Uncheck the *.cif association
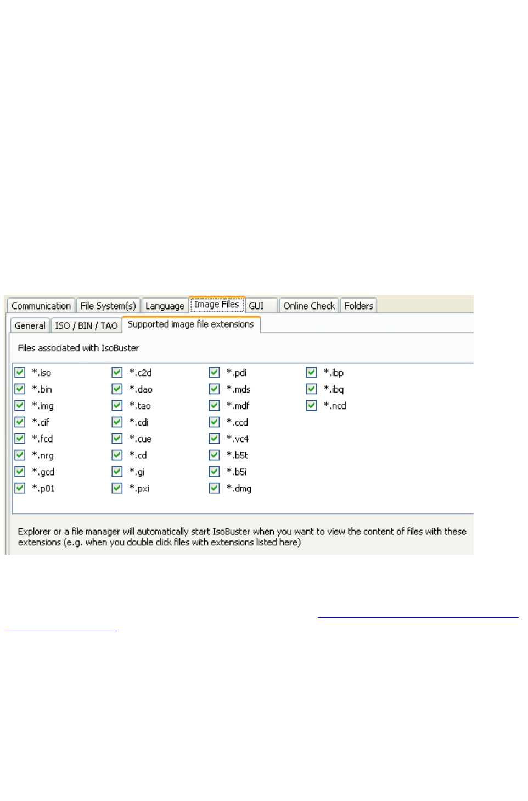528x801 pixels. click(x=20, y=422)
